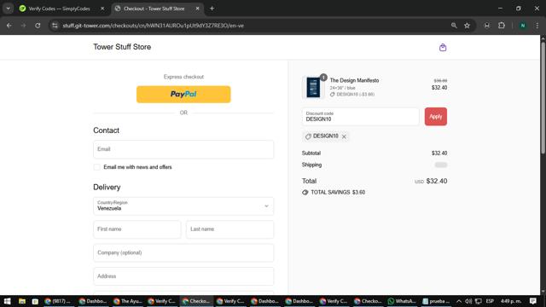Open the browser Extensions puzzle icon
The image size is (546, 307).
(502, 26)
